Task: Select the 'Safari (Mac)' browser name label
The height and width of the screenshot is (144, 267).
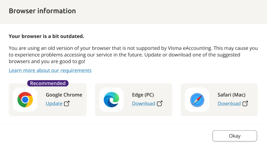Action: point(231,95)
